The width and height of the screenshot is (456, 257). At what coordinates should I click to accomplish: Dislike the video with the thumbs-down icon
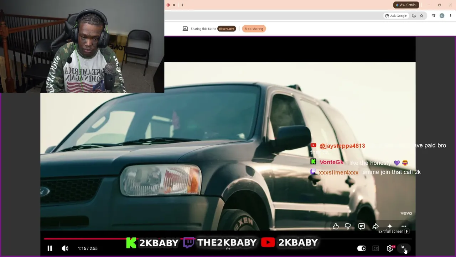[x=348, y=226]
